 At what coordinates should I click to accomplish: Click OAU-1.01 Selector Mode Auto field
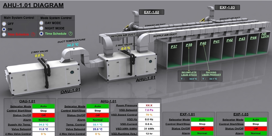tap(44, 106)
